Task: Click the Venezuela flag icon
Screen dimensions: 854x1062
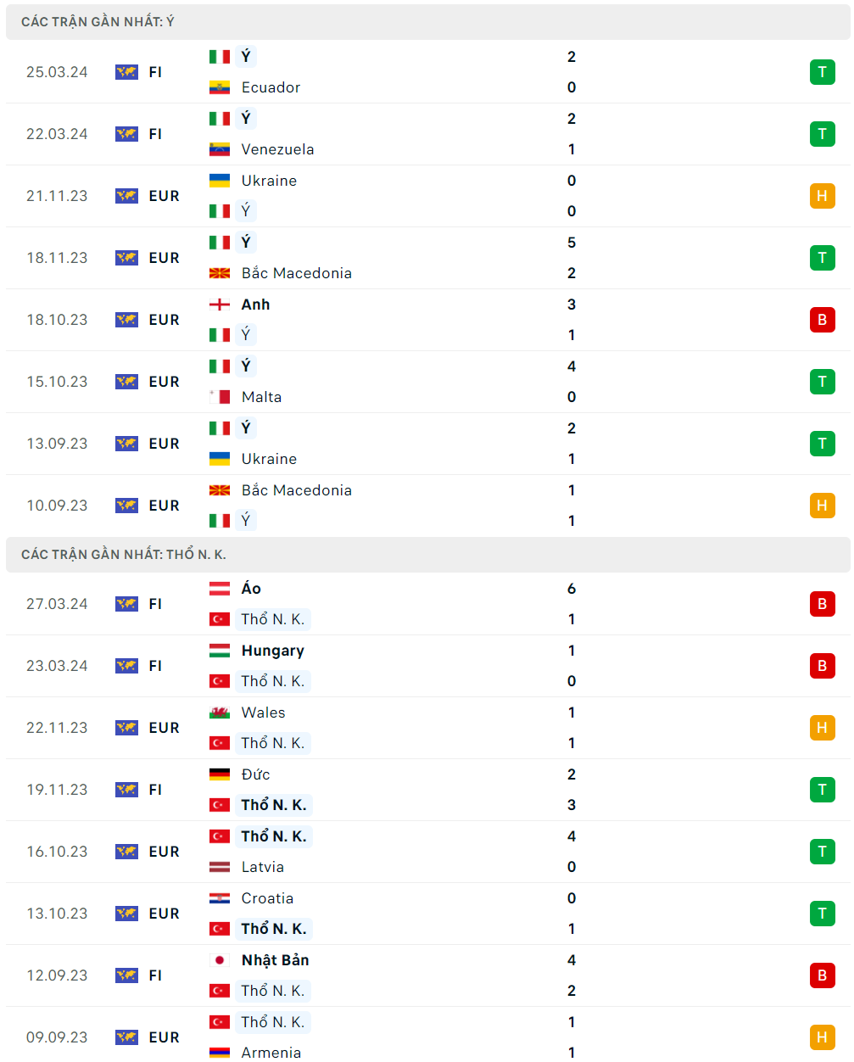Action: (x=220, y=149)
